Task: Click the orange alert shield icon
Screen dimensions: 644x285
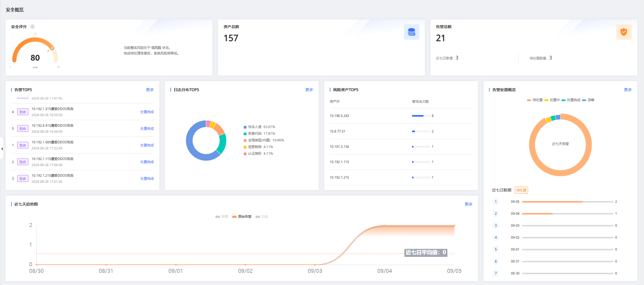Action: pos(624,32)
